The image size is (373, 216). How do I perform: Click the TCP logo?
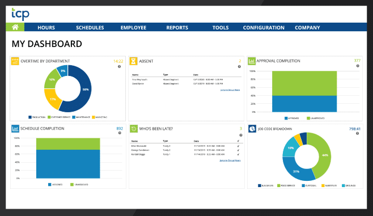[20, 14]
